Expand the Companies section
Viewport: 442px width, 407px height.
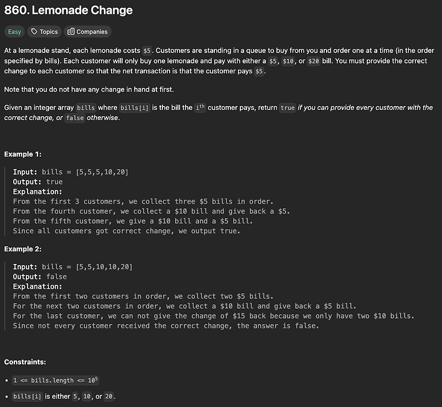(87, 31)
